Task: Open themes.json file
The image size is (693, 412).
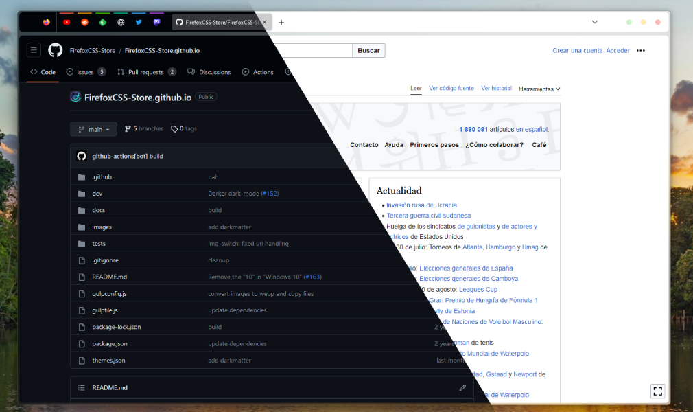Action: point(108,360)
